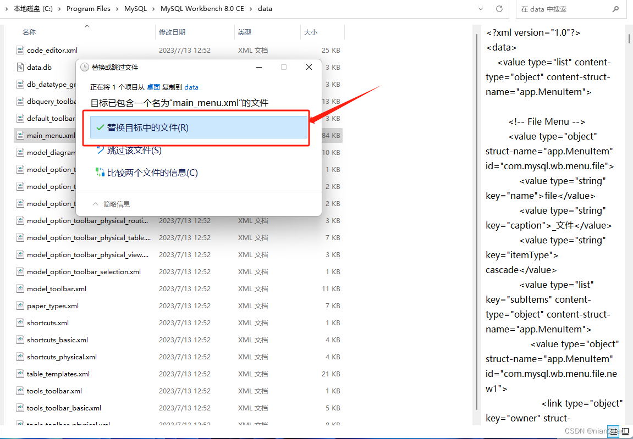
Task: Click the model_diagram file icon
Action: (20, 153)
